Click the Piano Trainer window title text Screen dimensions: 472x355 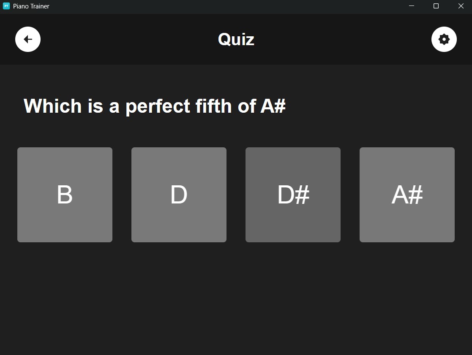31,6
